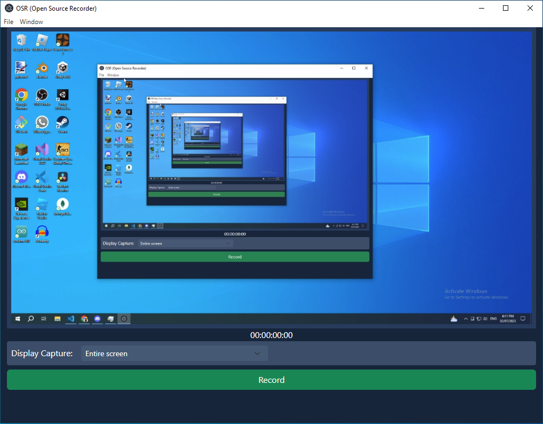Expand hidden icons in the system tray
543x424 pixels.
[x=466, y=318]
